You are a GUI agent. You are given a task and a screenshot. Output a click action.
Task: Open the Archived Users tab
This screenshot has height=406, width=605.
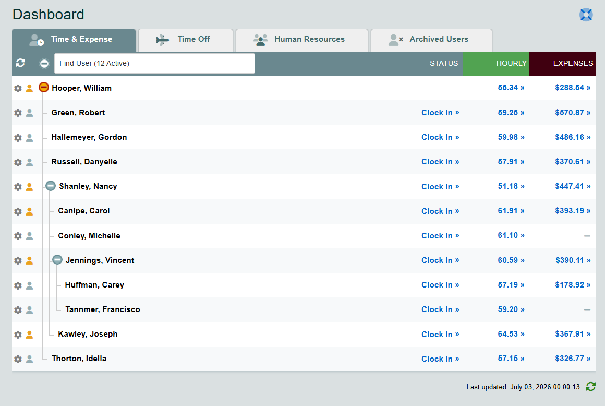(x=431, y=40)
